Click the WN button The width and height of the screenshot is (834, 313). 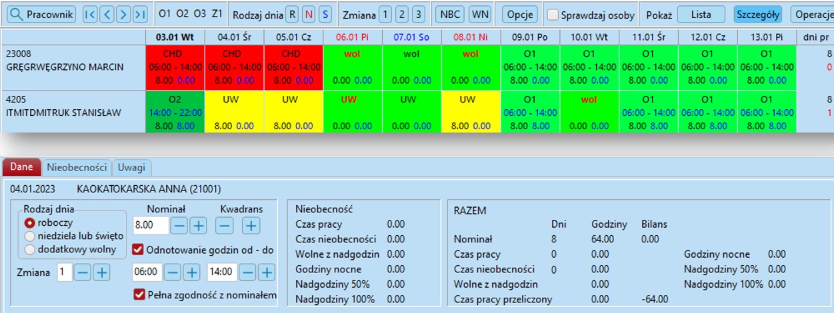coord(479,14)
